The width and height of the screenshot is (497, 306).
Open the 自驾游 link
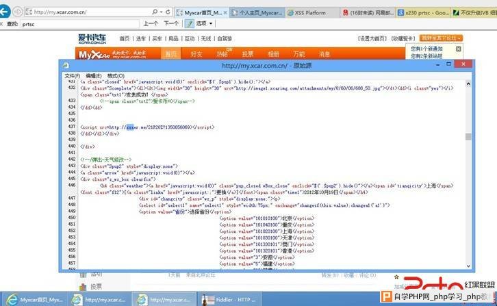pyautogui.click(x=225, y=39)
